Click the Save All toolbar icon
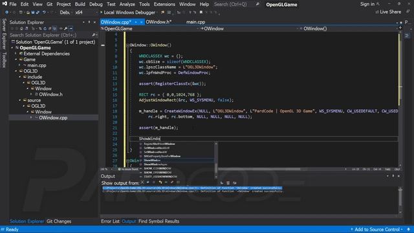 click(38, 12)
